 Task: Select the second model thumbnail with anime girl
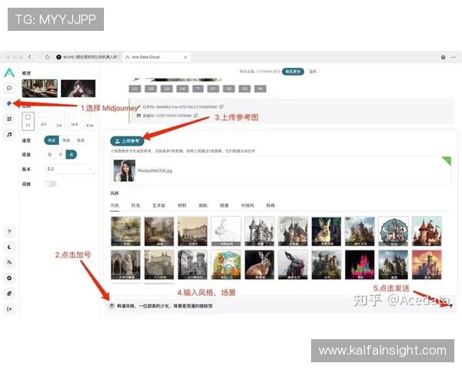tap(78, 88)
